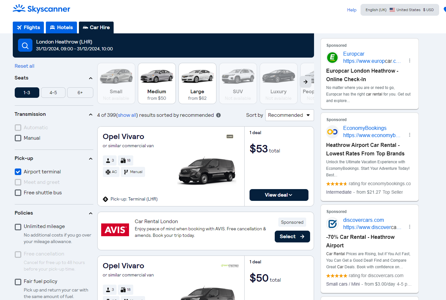Screen dimensions: 446x300
Task: Select the Luxury car category
Action: 279,83
